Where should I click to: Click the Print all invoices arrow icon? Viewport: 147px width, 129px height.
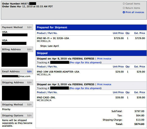point(124,12)
